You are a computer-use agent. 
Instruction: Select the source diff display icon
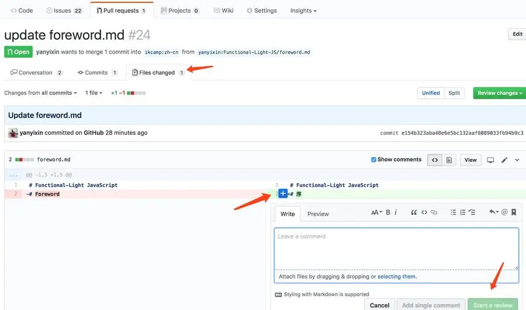435,160
